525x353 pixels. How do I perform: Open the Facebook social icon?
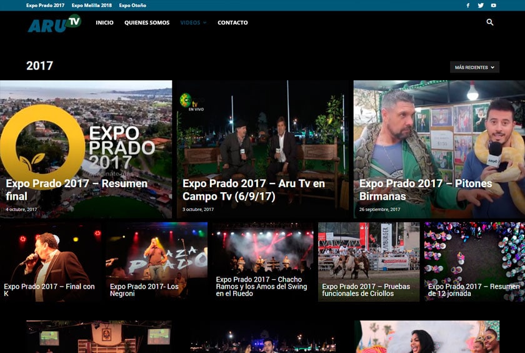[x=467, y=6]
